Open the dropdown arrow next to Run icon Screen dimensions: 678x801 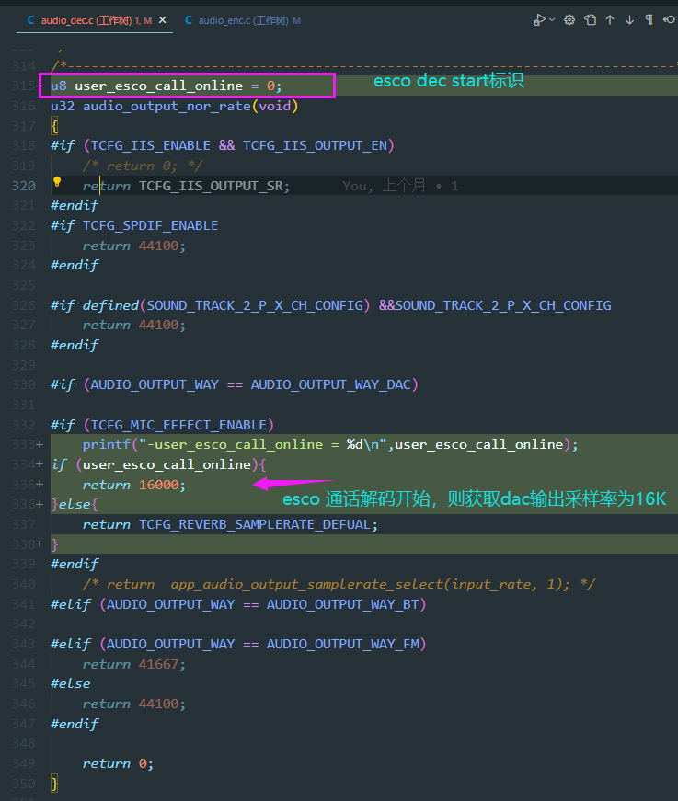click(552, 20)
